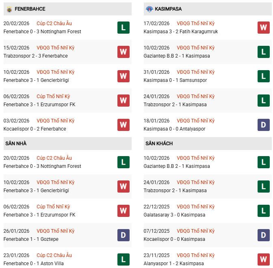Click L badge for Fenerbahce 0-1 Aston Villa
Screen dimensions: 273x268
click(x=123, y=259)
